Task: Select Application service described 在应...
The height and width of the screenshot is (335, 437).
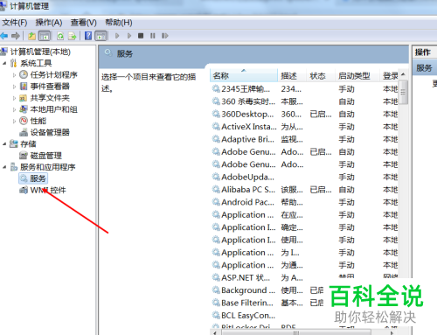Action: point(304,215)
